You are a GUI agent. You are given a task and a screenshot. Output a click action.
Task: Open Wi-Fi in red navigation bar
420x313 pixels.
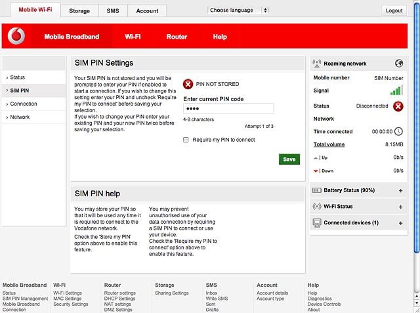coord(133,37)
